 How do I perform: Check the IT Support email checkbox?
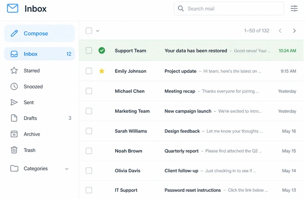point(89,190)
